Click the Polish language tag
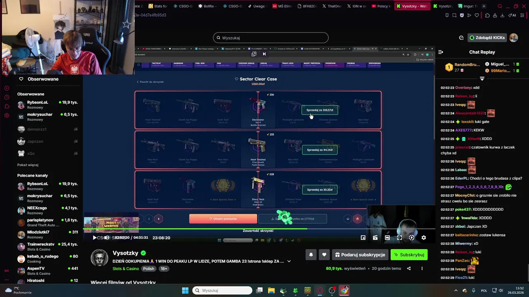This screenshot has height=297, width=529. click(x=148, y=269)
